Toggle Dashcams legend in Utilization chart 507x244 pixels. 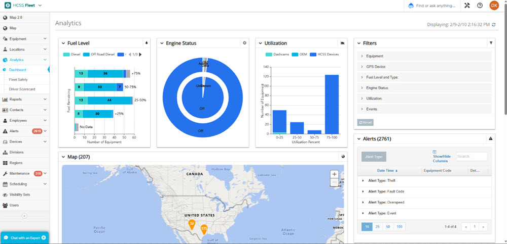click(x=277, y=55)
